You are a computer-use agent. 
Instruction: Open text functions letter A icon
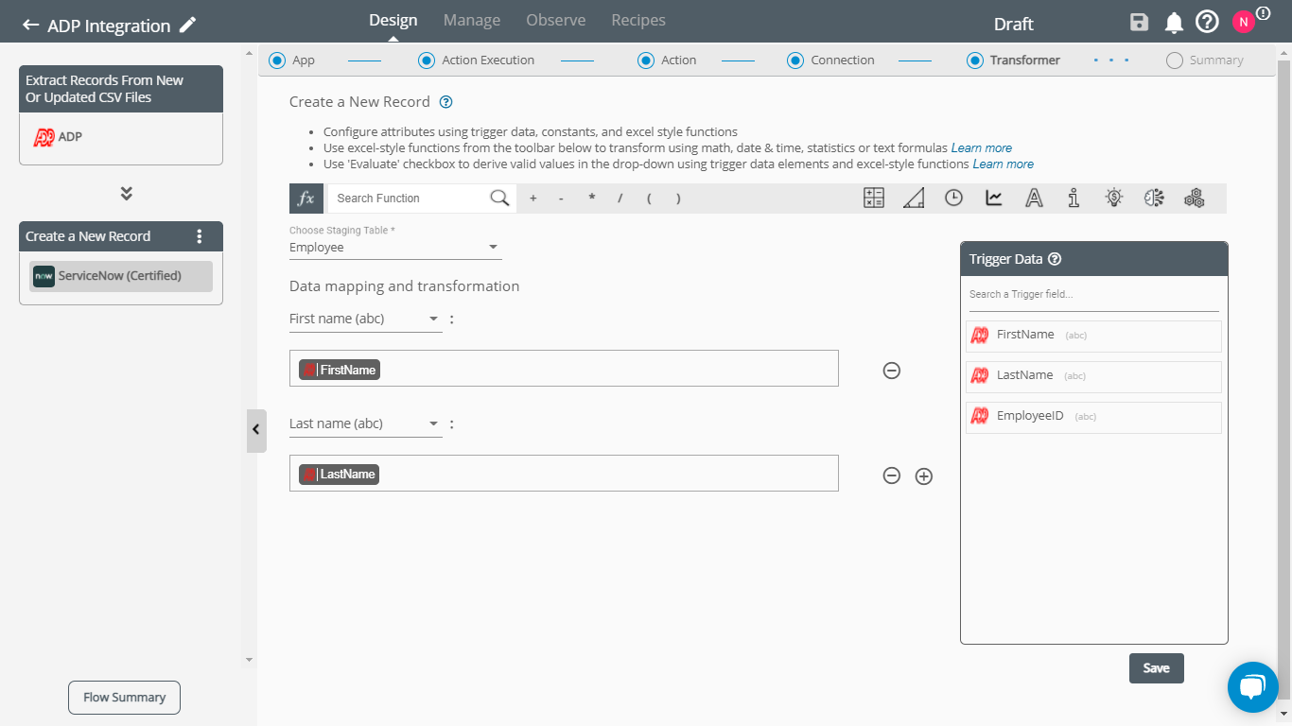[1034, 198]
